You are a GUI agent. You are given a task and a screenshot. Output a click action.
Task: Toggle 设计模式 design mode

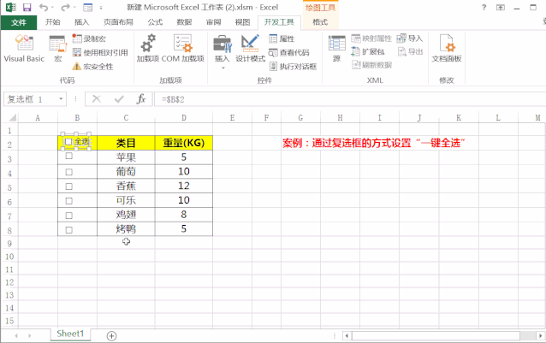click(x=251, y=48)
